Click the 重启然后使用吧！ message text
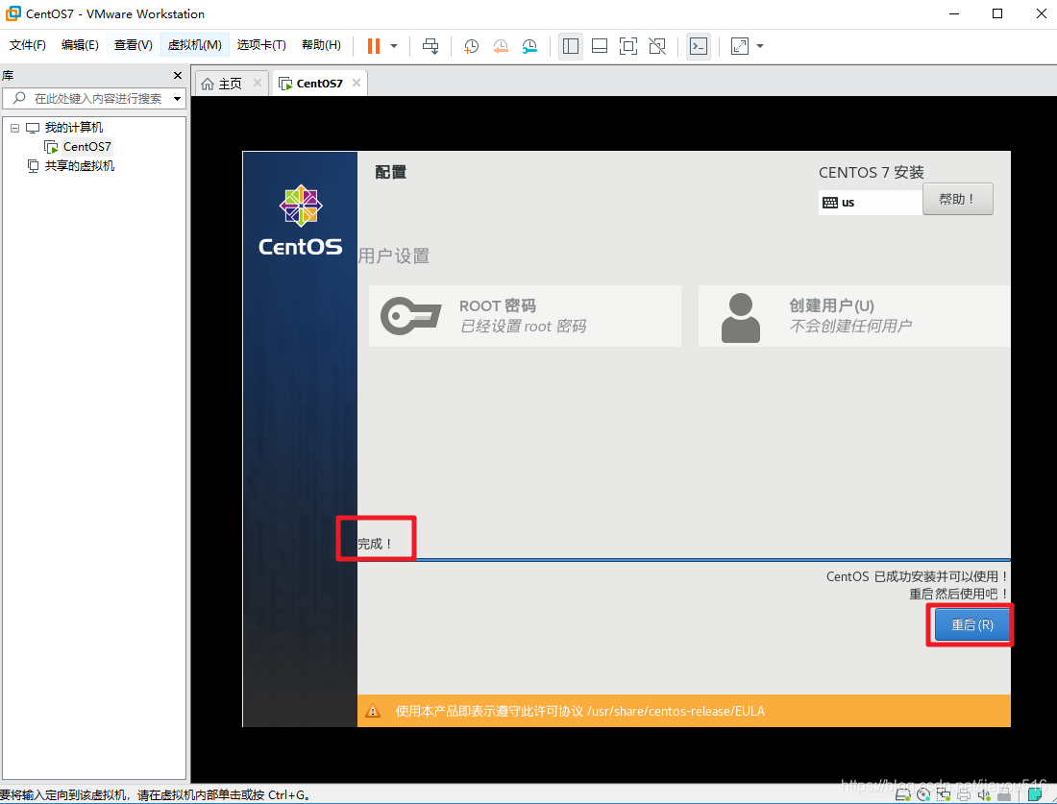The width and height of the screenshot is (1057, 804). pyautogui.click(x=959, y=594)
